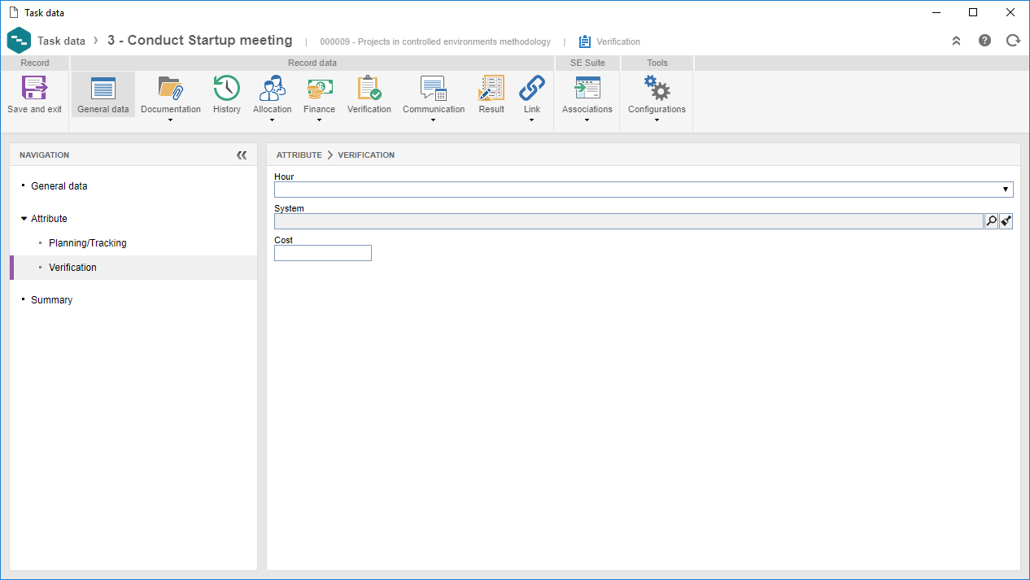
Task: Collapse the Navigation panel with double arrows
Action: pyautogui.click(x=242, y=155)
